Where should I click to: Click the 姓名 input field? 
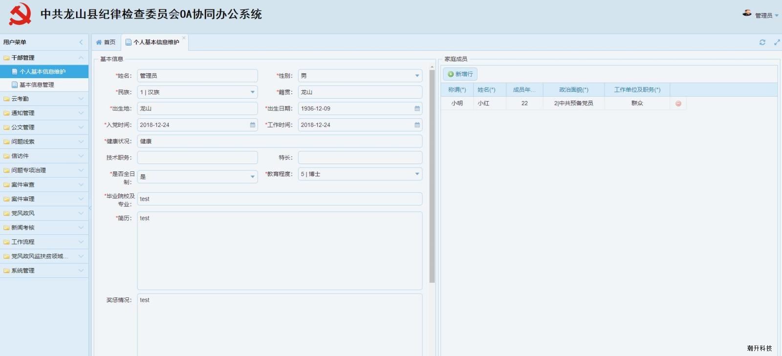coord(197,76)
